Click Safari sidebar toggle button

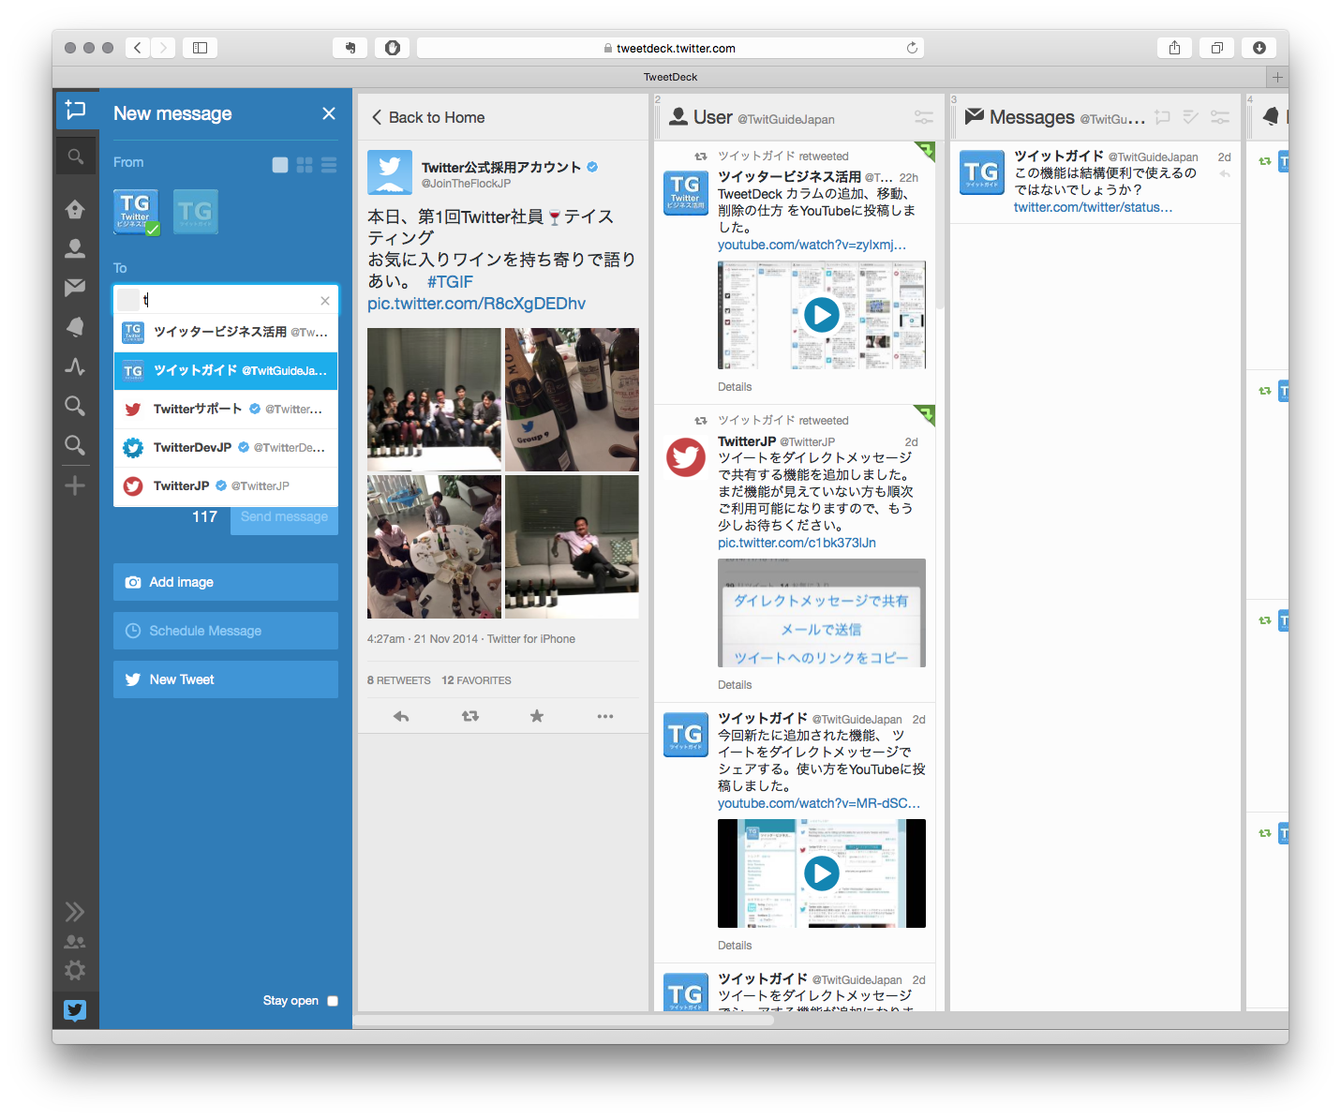200,48
